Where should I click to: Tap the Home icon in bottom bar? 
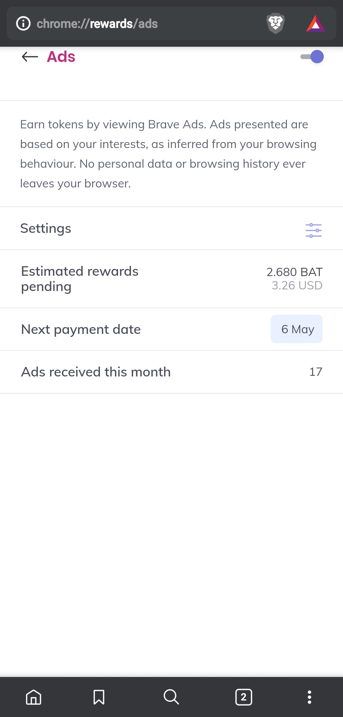pyautogui.click(x=34, y=697)
